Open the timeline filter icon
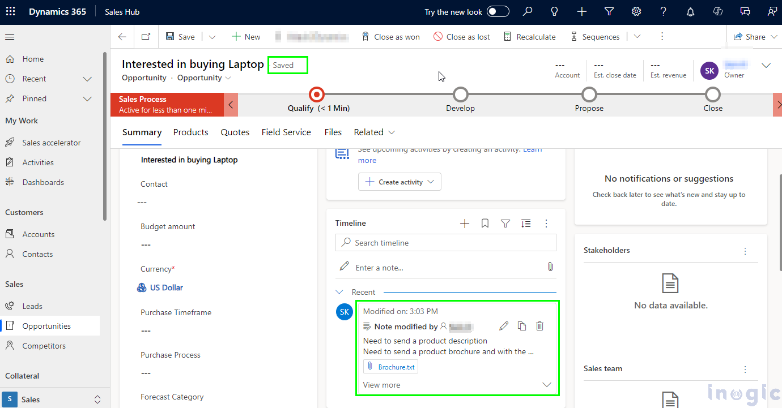The width and height of the screenshot is (782, 408). [505, 224]
